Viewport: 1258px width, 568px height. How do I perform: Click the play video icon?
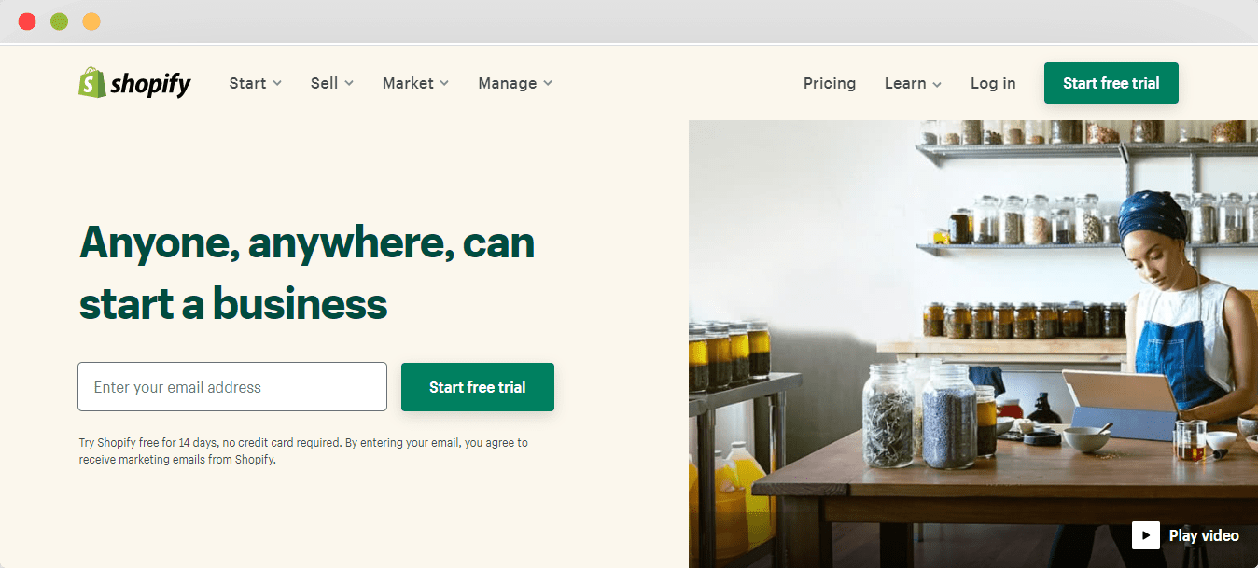[x=1145, y=535]
